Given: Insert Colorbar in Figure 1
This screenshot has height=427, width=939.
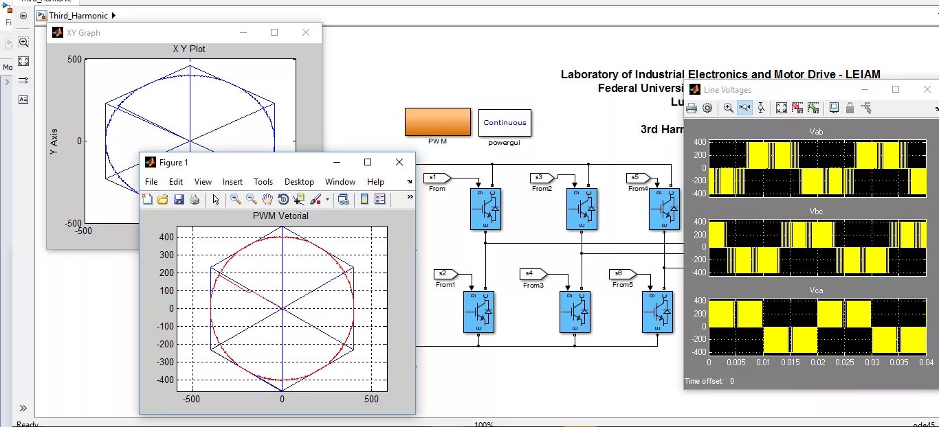Looking at the screenshot, I should coord(364,199).
